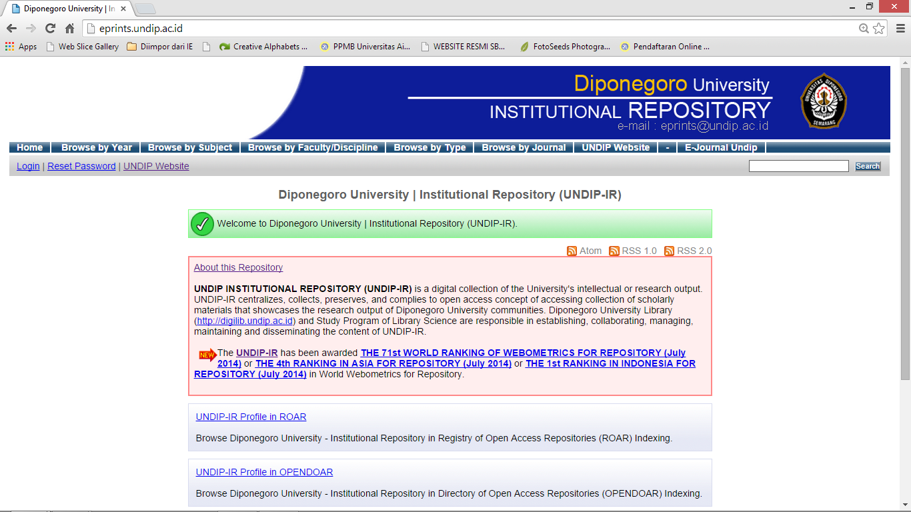Screen dimensions: 911x512
Task: Click the browser Forward arrow
Action: (x=31, y=28)
